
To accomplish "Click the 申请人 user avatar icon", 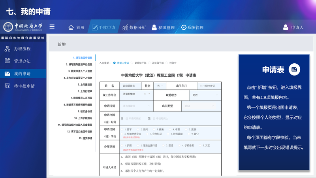I will pyautogui.click(x=286, y=28).
